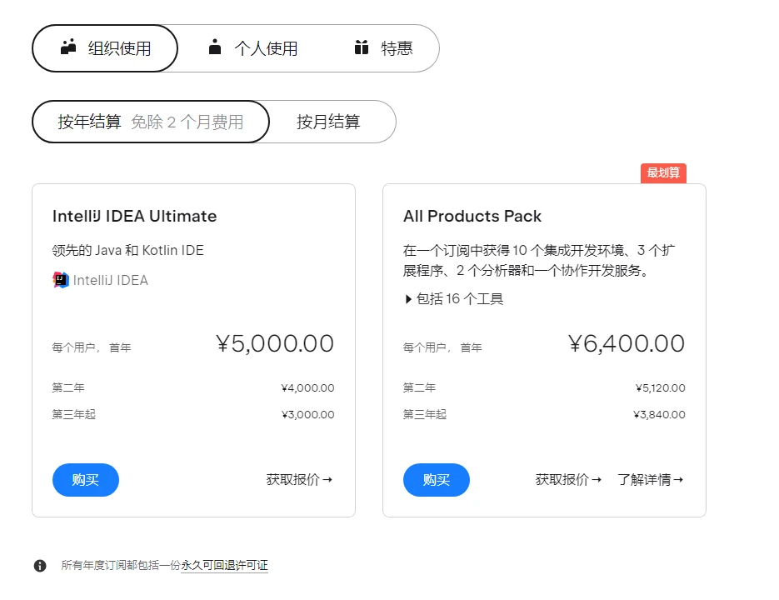Switch to 按年结算 yearly billing
Image resolution: width=779 pixels, height=600 pixels.
[151, 122]
